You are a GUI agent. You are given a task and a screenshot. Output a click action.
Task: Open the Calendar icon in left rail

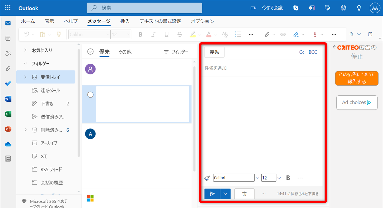pos(8,38)
